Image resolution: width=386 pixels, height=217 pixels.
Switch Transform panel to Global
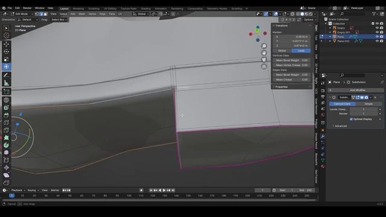click(x=282, y=51)
